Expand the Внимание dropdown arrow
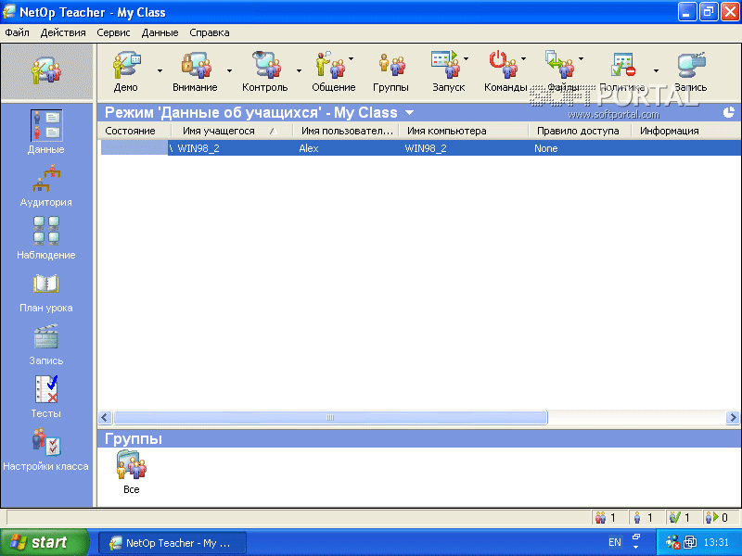Viewport: 742px width, 556px height. (229, 71)
